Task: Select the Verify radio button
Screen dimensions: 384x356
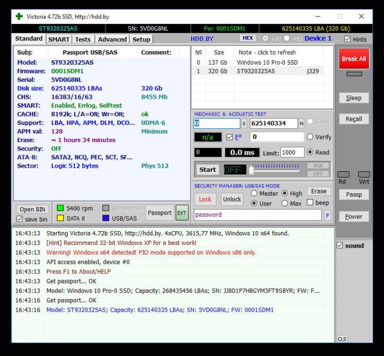Action: [310, 137]
